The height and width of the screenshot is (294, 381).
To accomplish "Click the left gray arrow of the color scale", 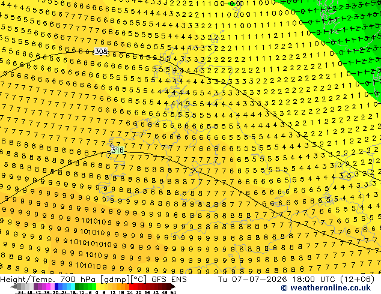I will (14, 286).
